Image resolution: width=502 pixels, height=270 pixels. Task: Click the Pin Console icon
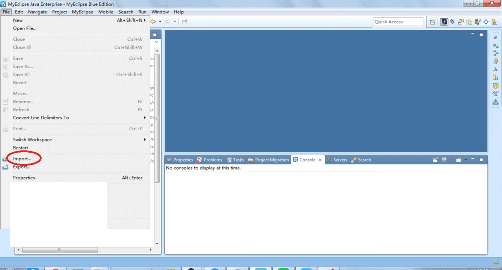click(435, 159)
